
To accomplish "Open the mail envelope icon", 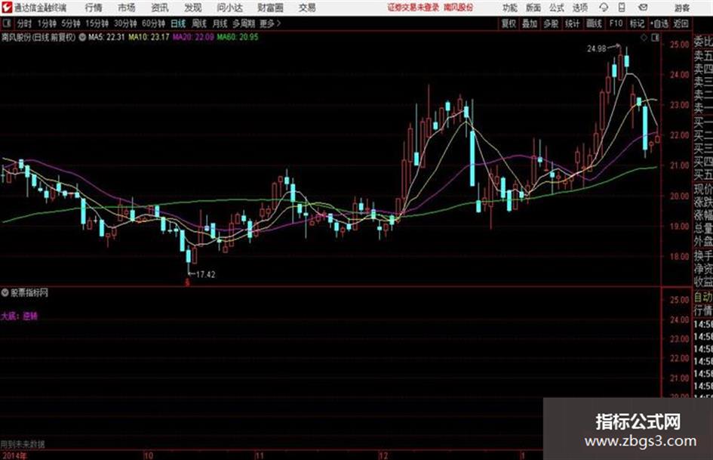I will coord(643,8).
